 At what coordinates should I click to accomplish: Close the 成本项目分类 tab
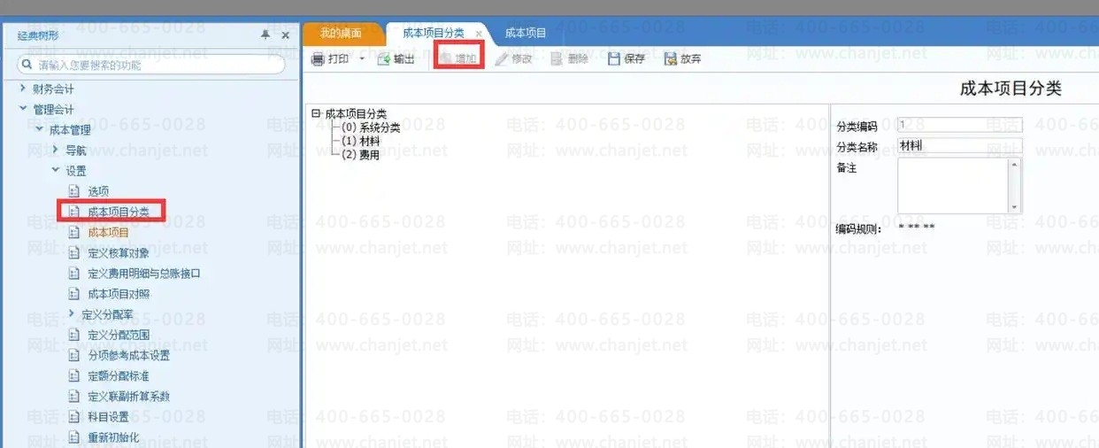click(x=479, y=34)
